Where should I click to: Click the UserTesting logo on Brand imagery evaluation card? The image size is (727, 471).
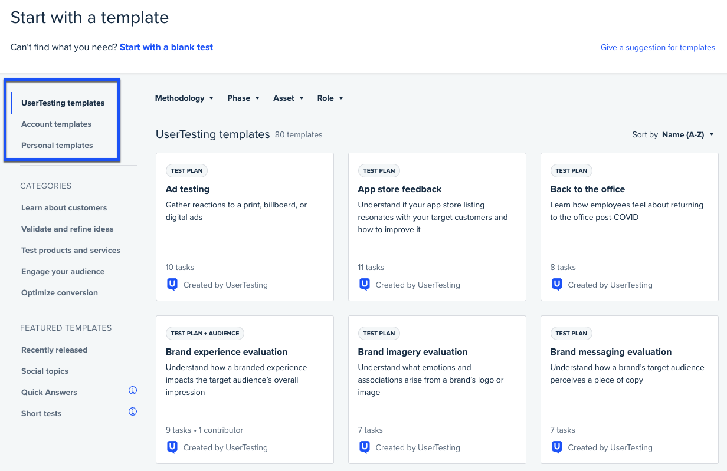tap(365, 447)
